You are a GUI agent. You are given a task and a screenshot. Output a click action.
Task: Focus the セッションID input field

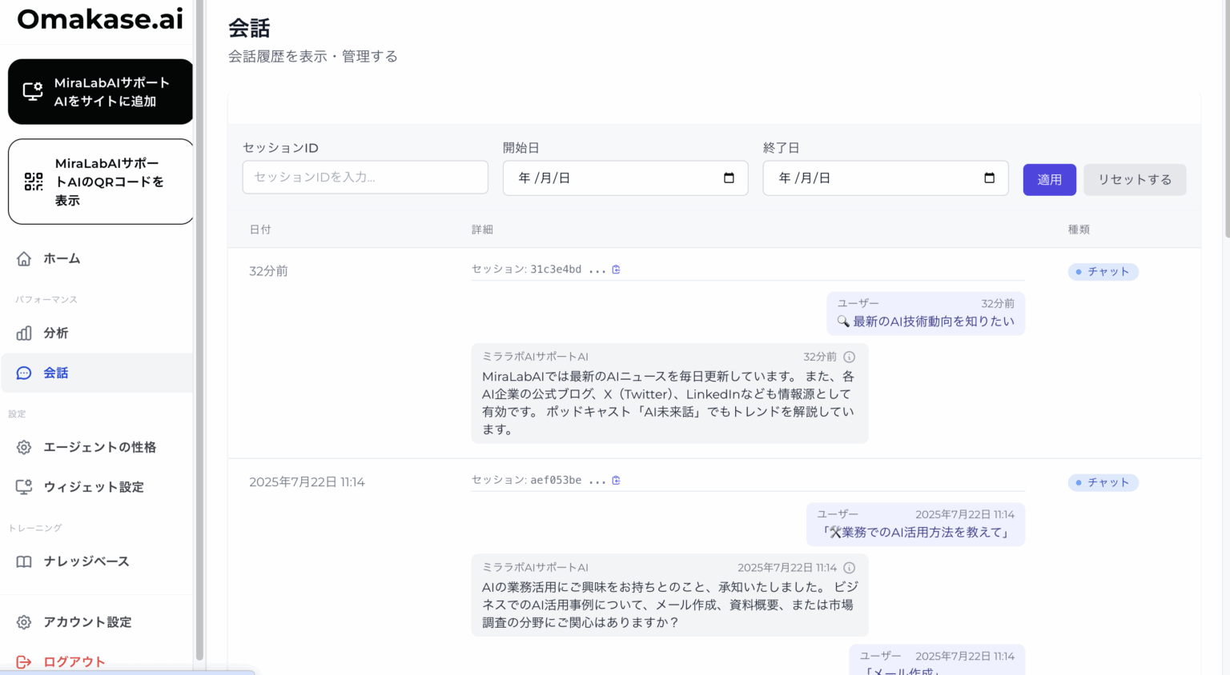point(365,178)
